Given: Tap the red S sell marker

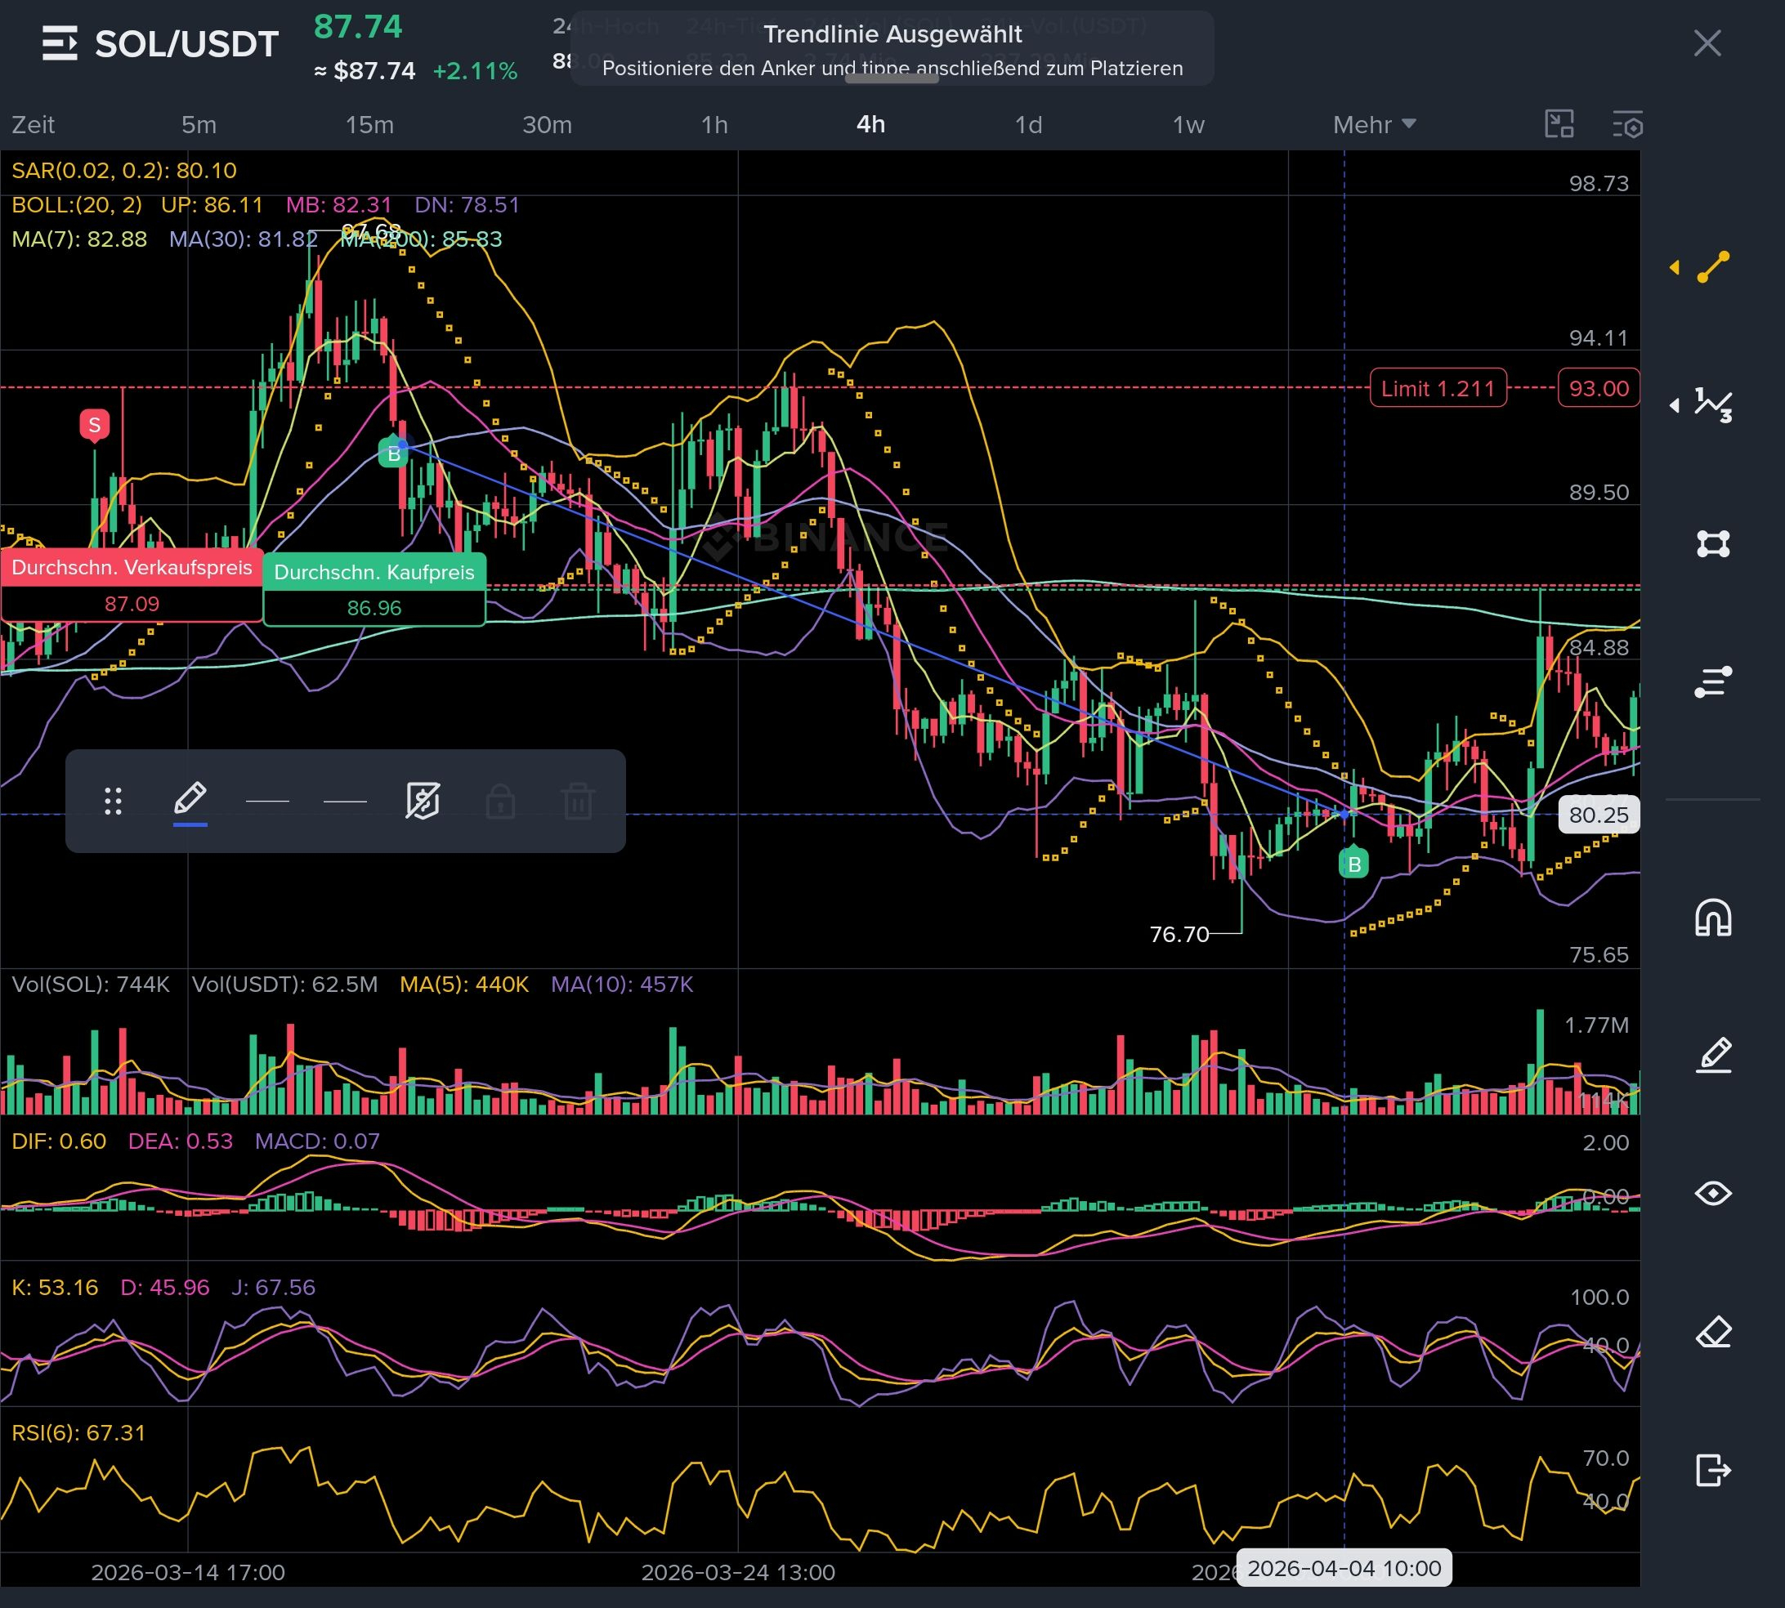Looking at the screenshot, I should pyautogui.click(x=95, y=426).
